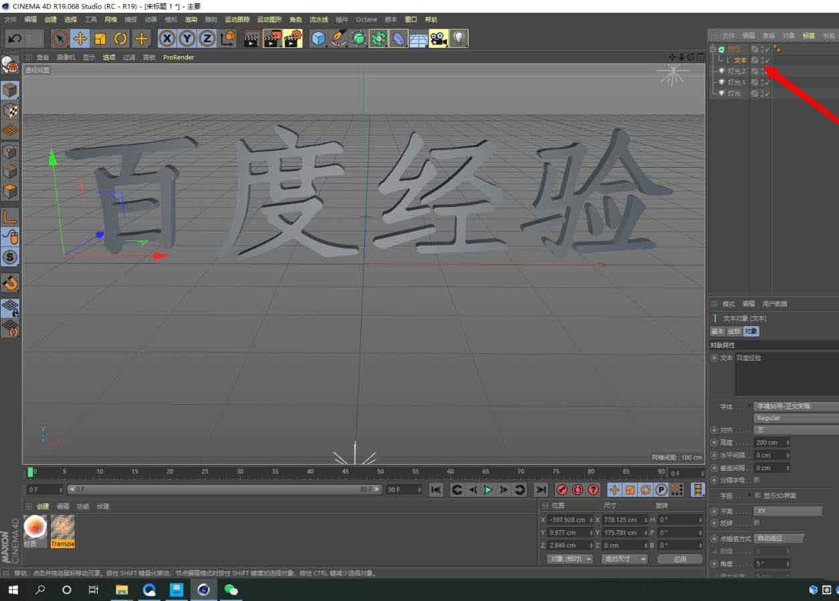The height and width of the screenshot is (601, 839).
Task: Activate the Rotate tool
Action: point(120,39)
